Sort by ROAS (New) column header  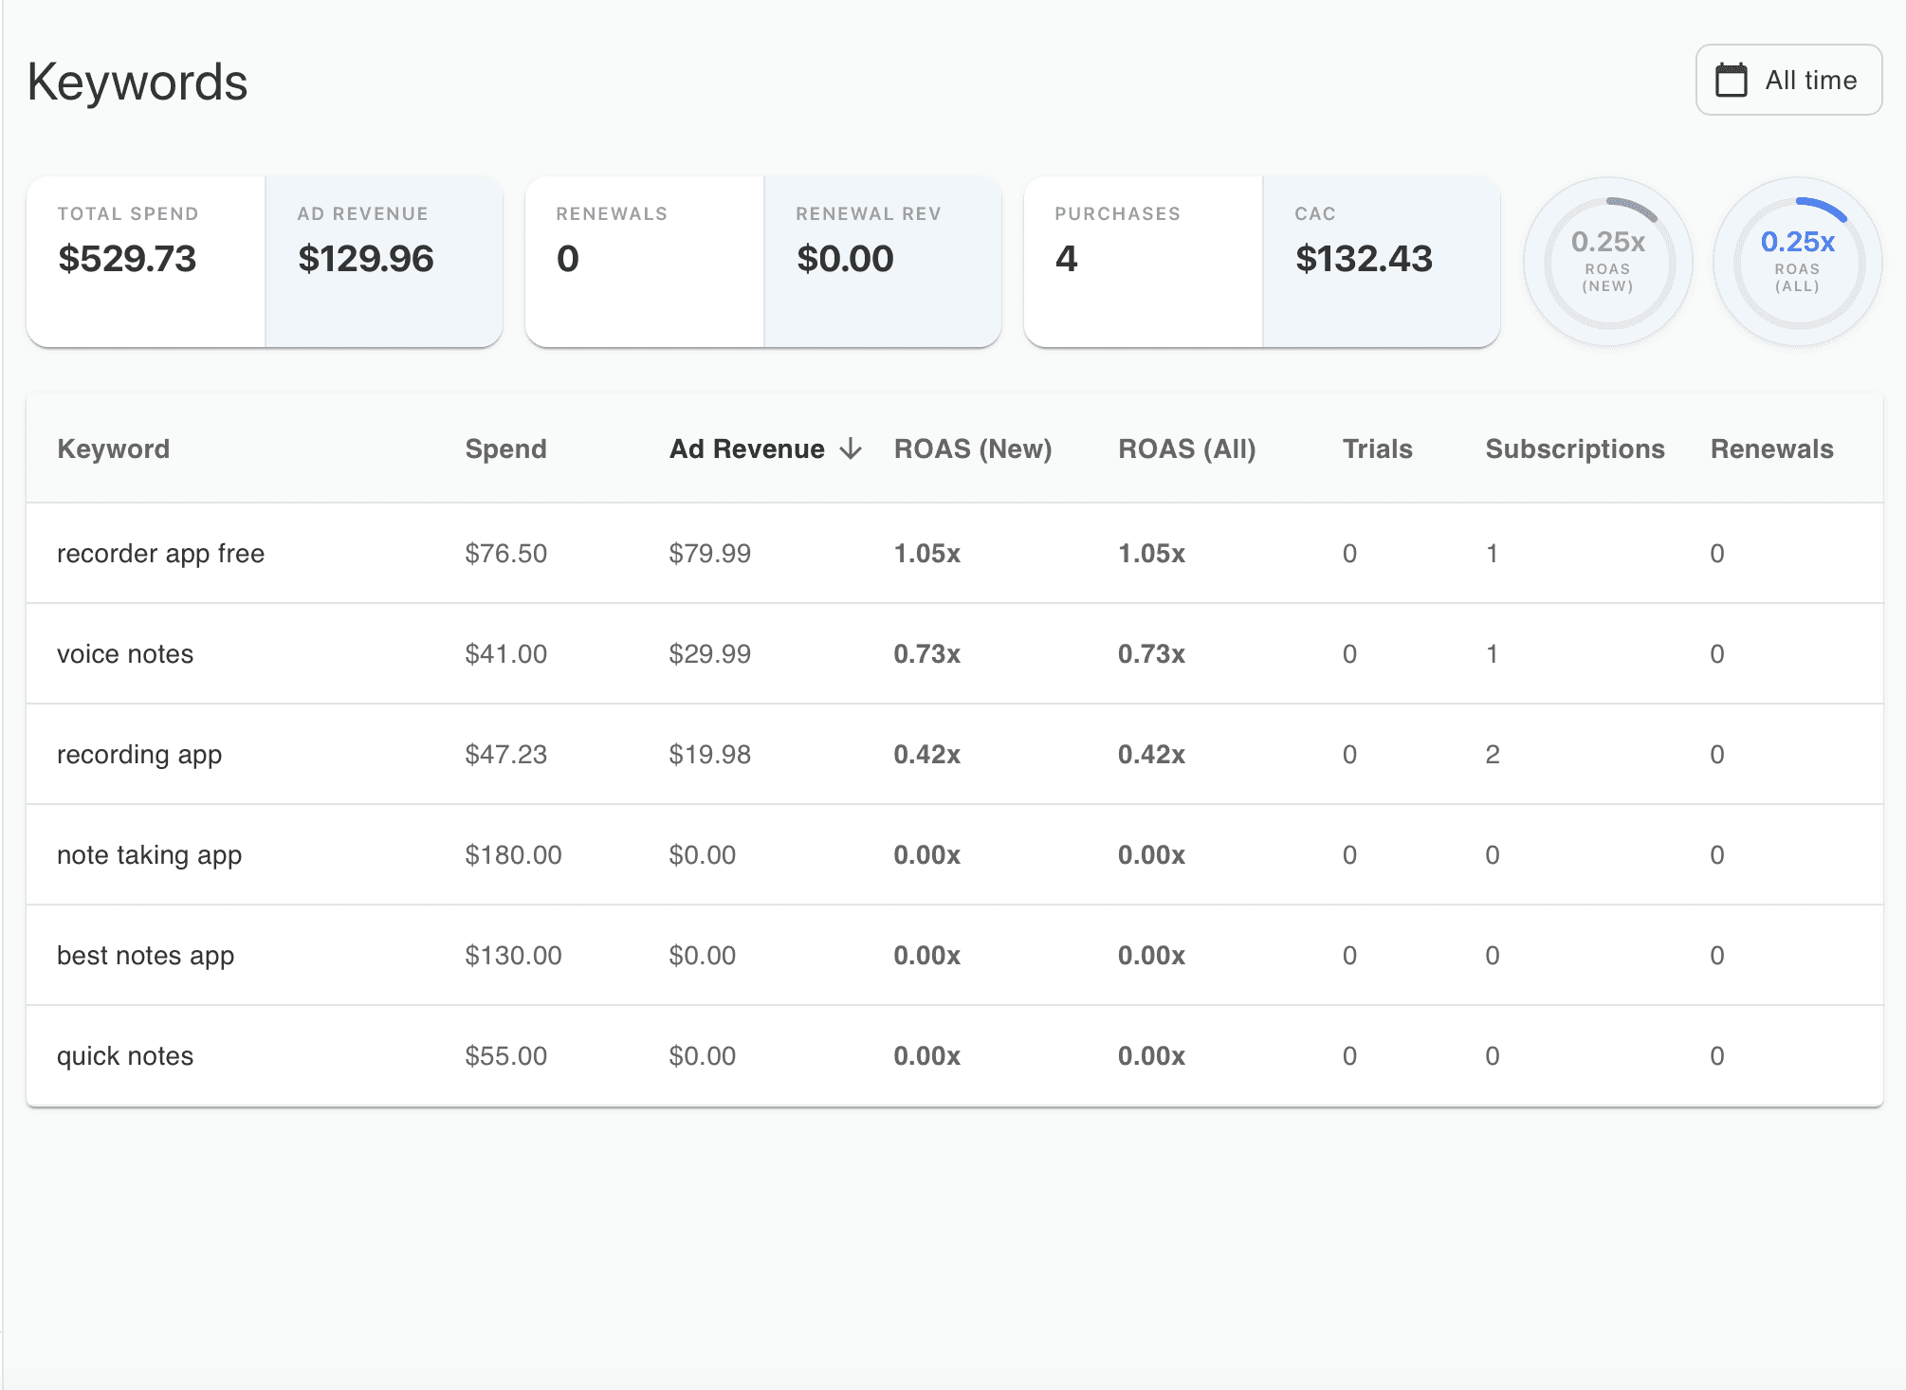coord(973,448)
